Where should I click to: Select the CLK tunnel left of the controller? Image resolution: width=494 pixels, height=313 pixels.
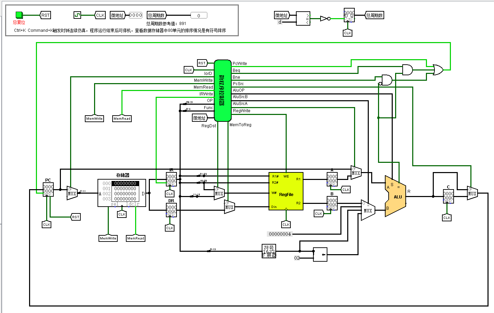[188, 70]
